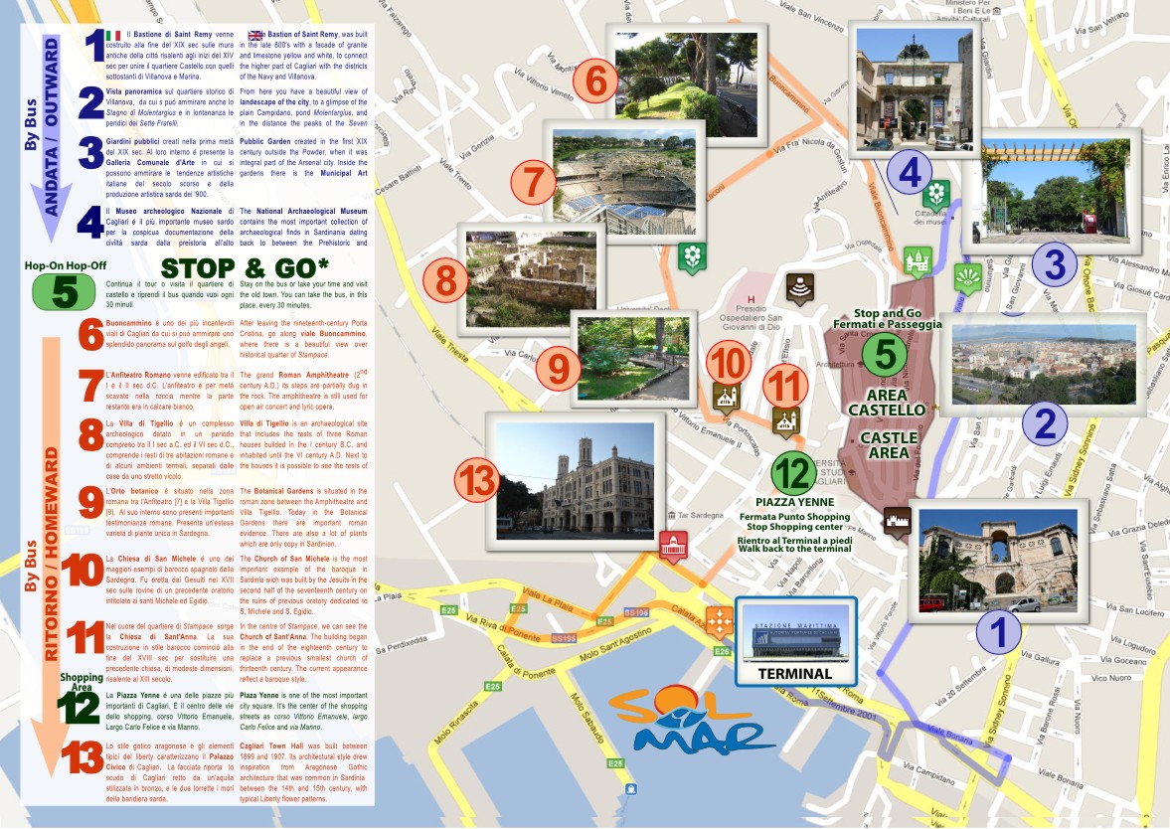Click the 'Stop Shopping center' text
Viewport: 1170px width, 829px height.
pos(794,527)
